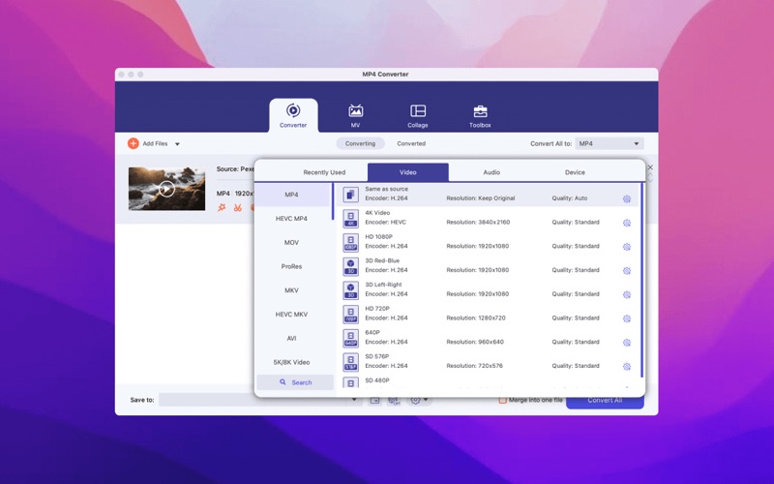Switch to the MV tab

[x=355, y=116]
